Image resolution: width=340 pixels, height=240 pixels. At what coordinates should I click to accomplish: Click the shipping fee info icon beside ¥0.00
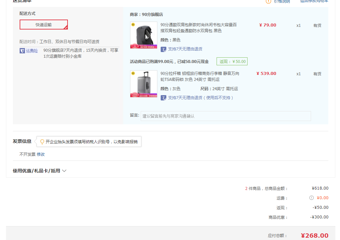(x=311, y=198)
